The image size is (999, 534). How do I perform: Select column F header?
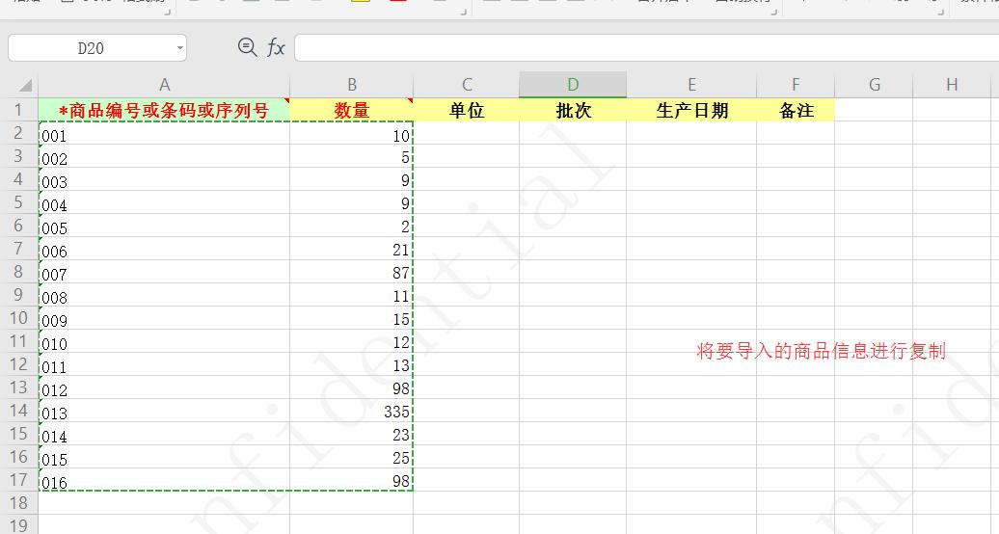point(796,85)
